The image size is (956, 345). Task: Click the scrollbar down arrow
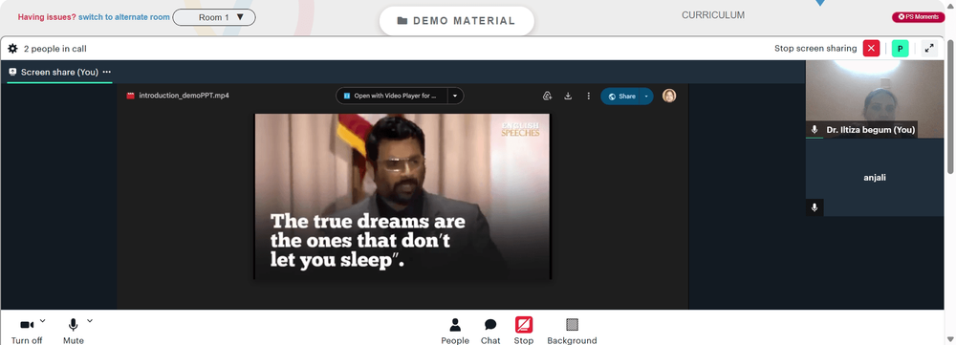click(x=949, y=339)
